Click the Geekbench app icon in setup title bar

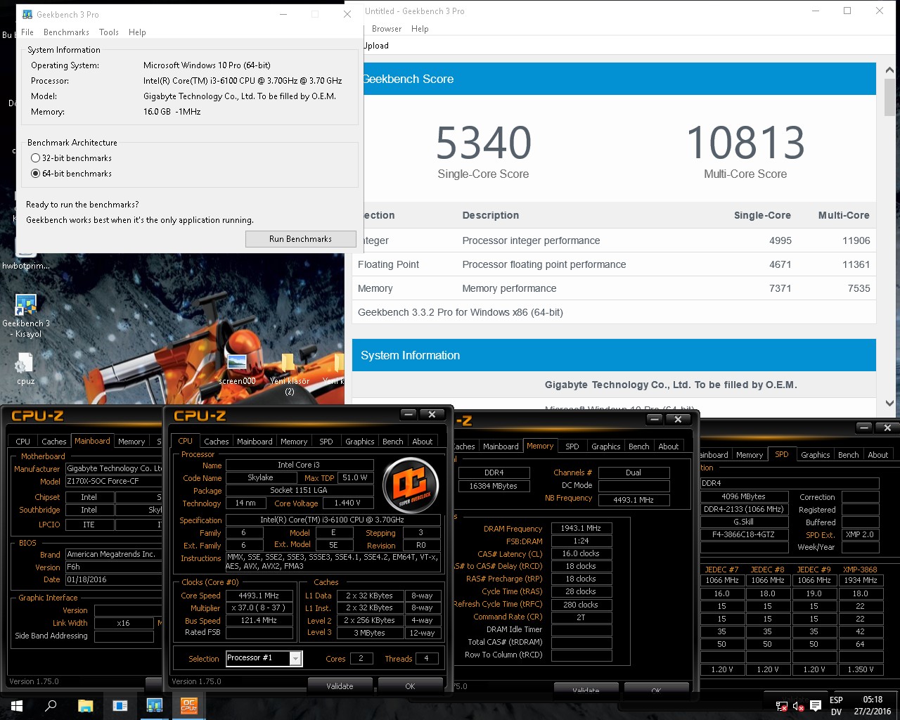(27, 14)
